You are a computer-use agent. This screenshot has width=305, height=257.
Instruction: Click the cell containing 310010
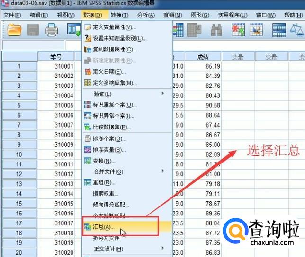pos(56,154)
